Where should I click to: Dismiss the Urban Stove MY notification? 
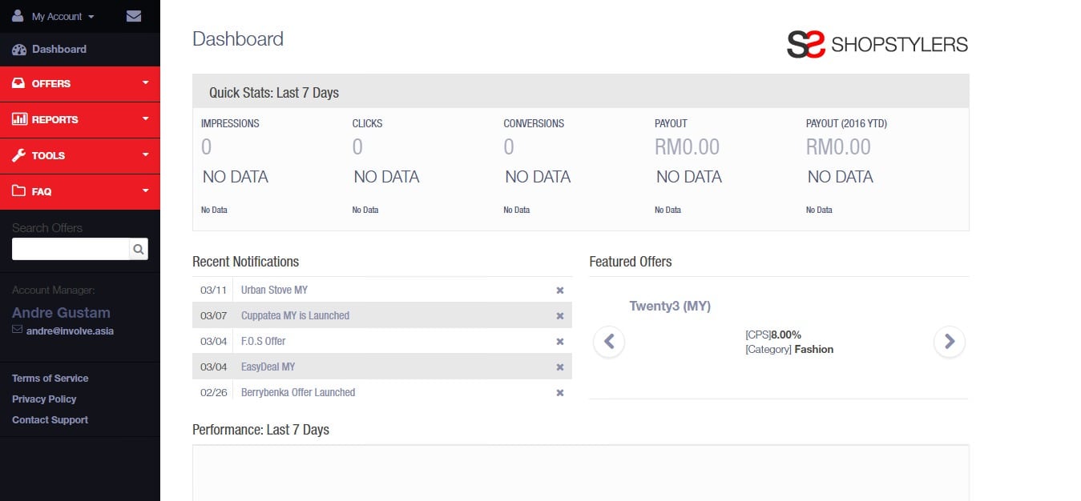[560, 291]
